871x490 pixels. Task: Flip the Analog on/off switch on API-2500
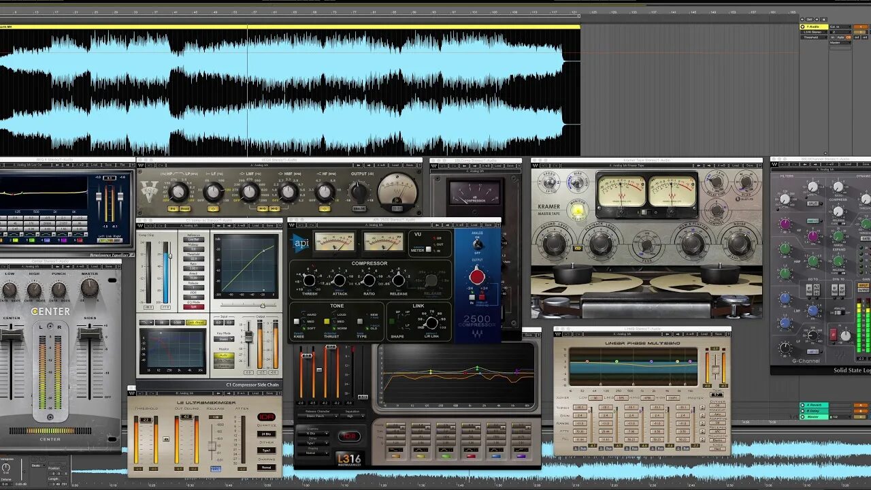477,244
